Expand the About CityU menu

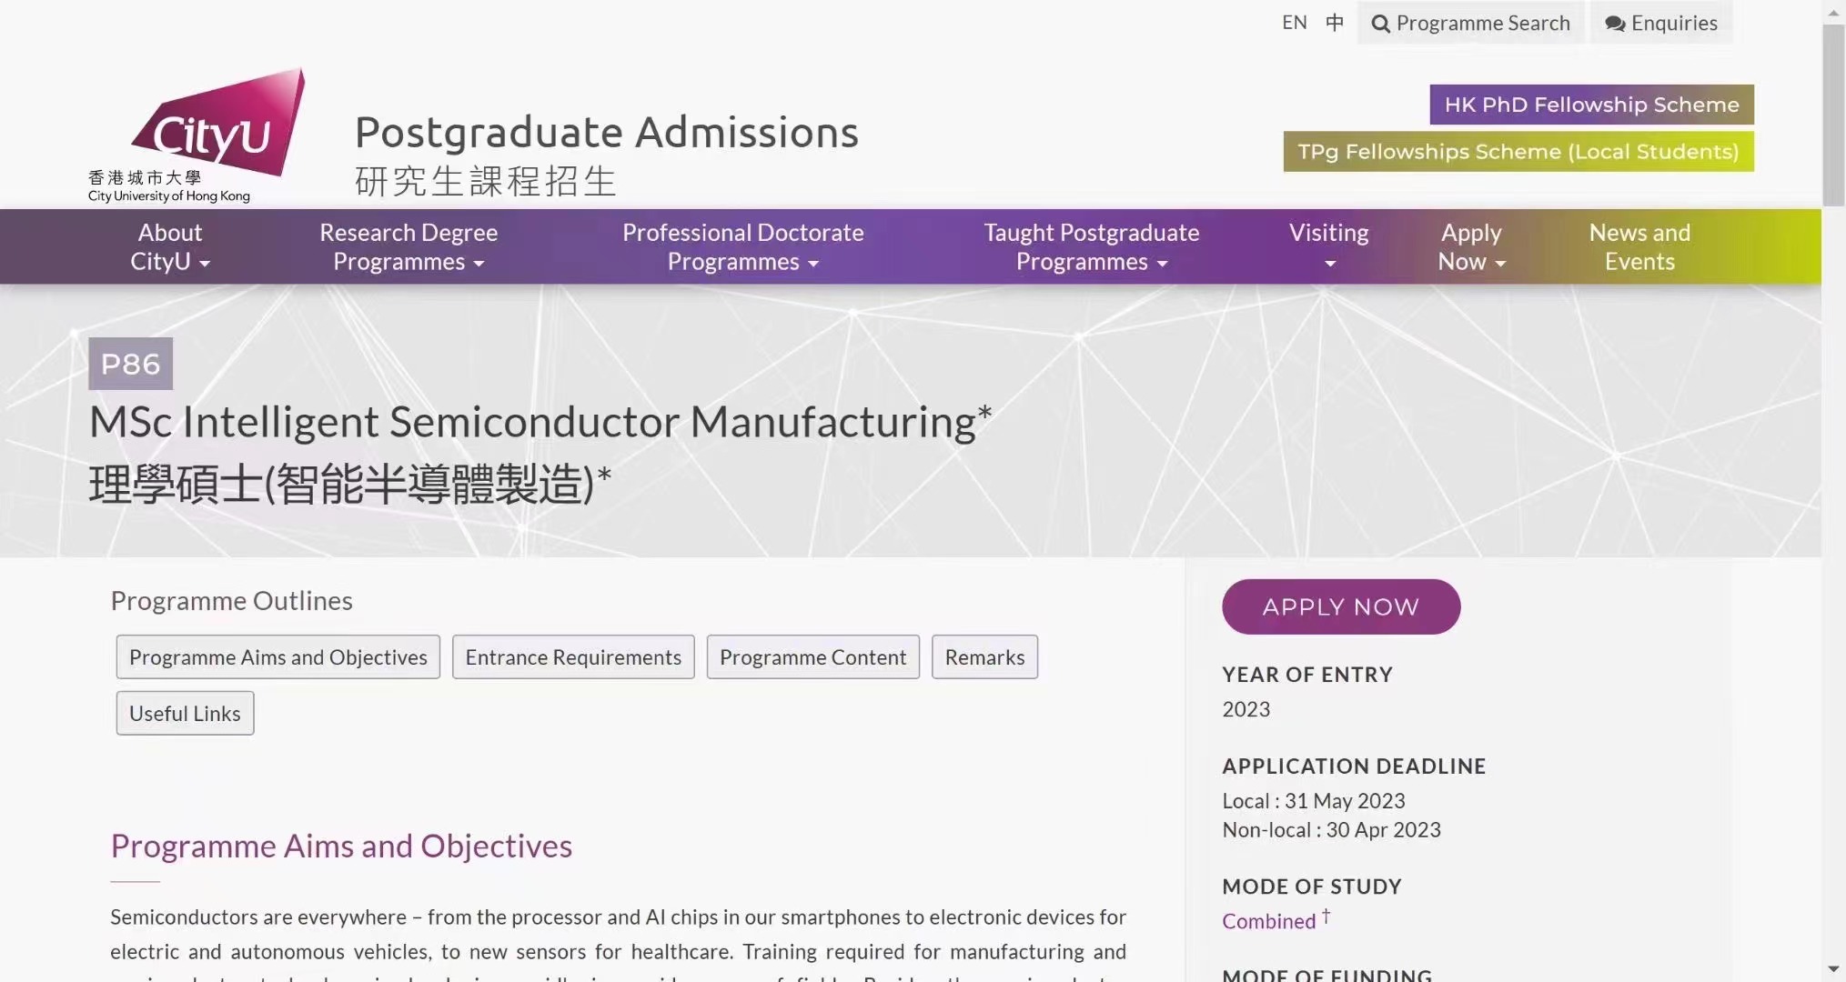(169, 246)
